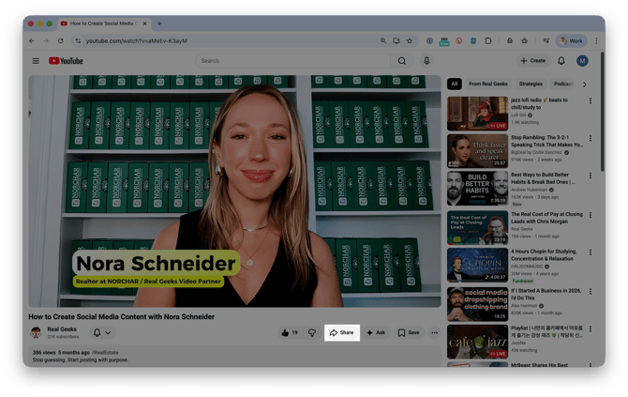
Task: Select the Podcasts chip
Action: pos(562,84)
